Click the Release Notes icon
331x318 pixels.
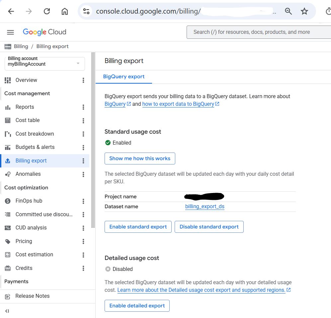click(x=8, y=296)
